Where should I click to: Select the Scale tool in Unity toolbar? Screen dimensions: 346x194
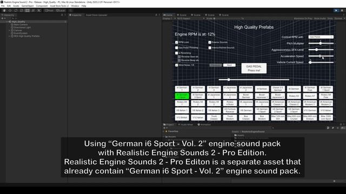[22, 10]
